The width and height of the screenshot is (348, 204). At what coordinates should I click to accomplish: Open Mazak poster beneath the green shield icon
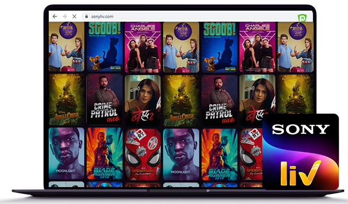point(296,47)
